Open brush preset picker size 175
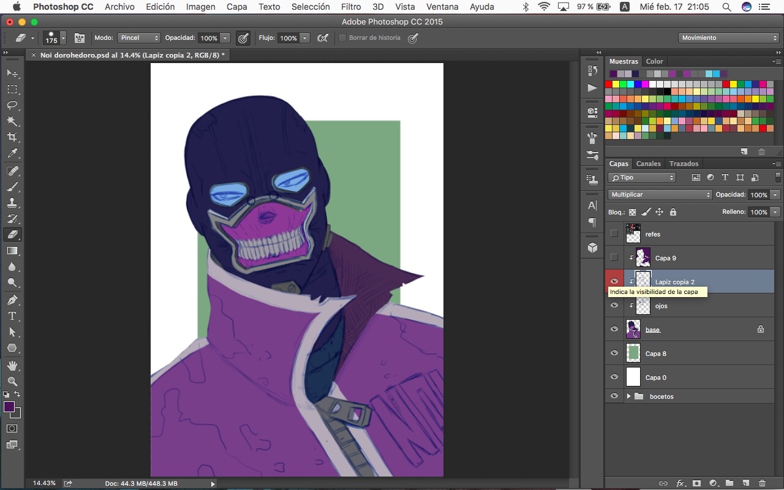This screenshot has width=784, height=490. pyautogui.click(x=55, y=38)
